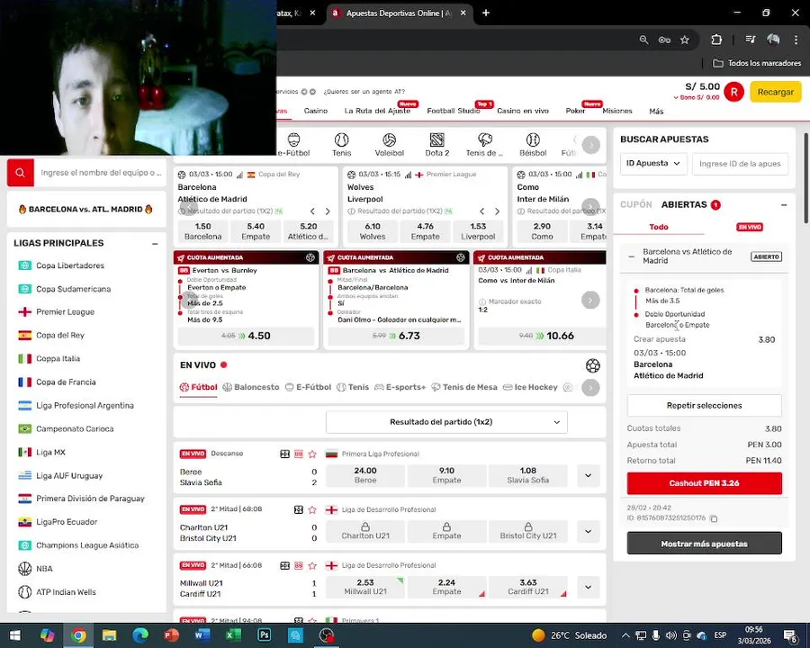This screenshot has width=810, height=648.
Task: Select the Tenis sport icon
Action: point(341,145)
